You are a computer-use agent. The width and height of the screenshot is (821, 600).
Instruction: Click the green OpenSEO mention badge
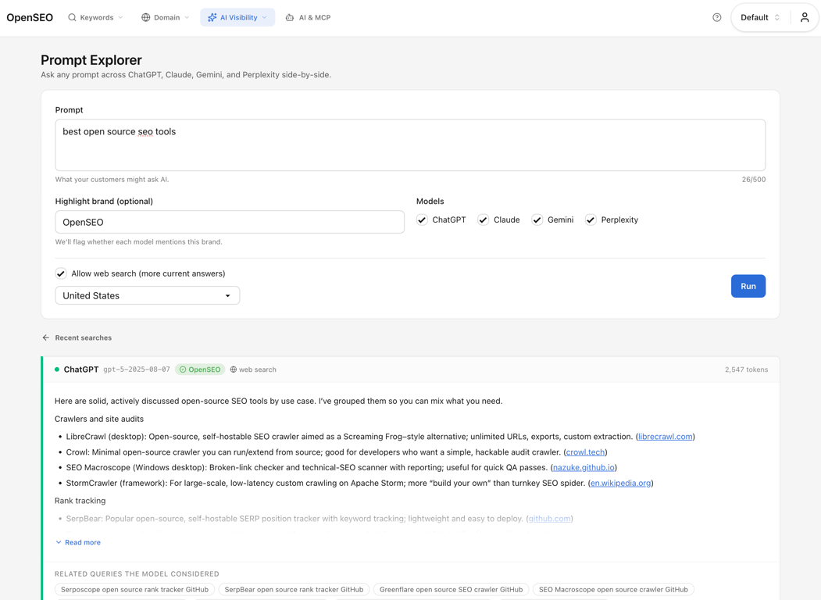200,369
